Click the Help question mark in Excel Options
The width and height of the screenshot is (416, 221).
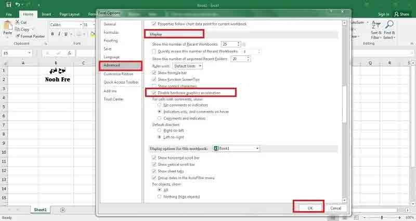pos(331,11)
